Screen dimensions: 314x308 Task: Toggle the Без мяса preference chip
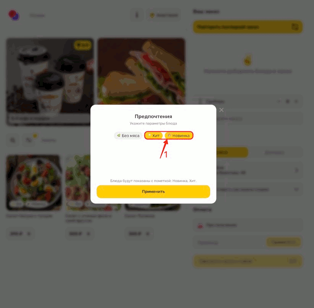point(128,136)
